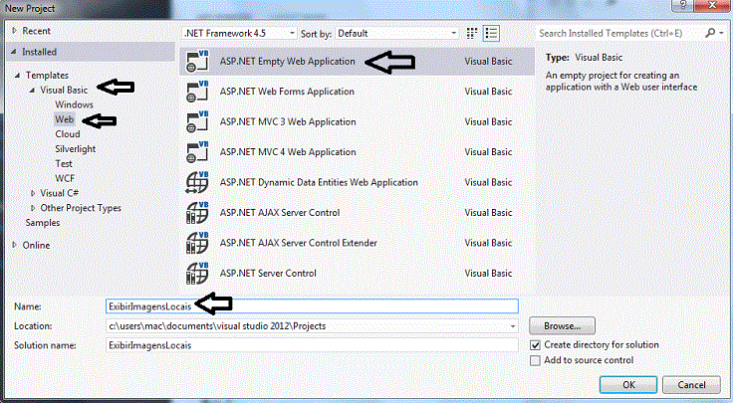Viewport: 733px width, 403px height.
Task: Click the Name input field
Action: point(312,306)
